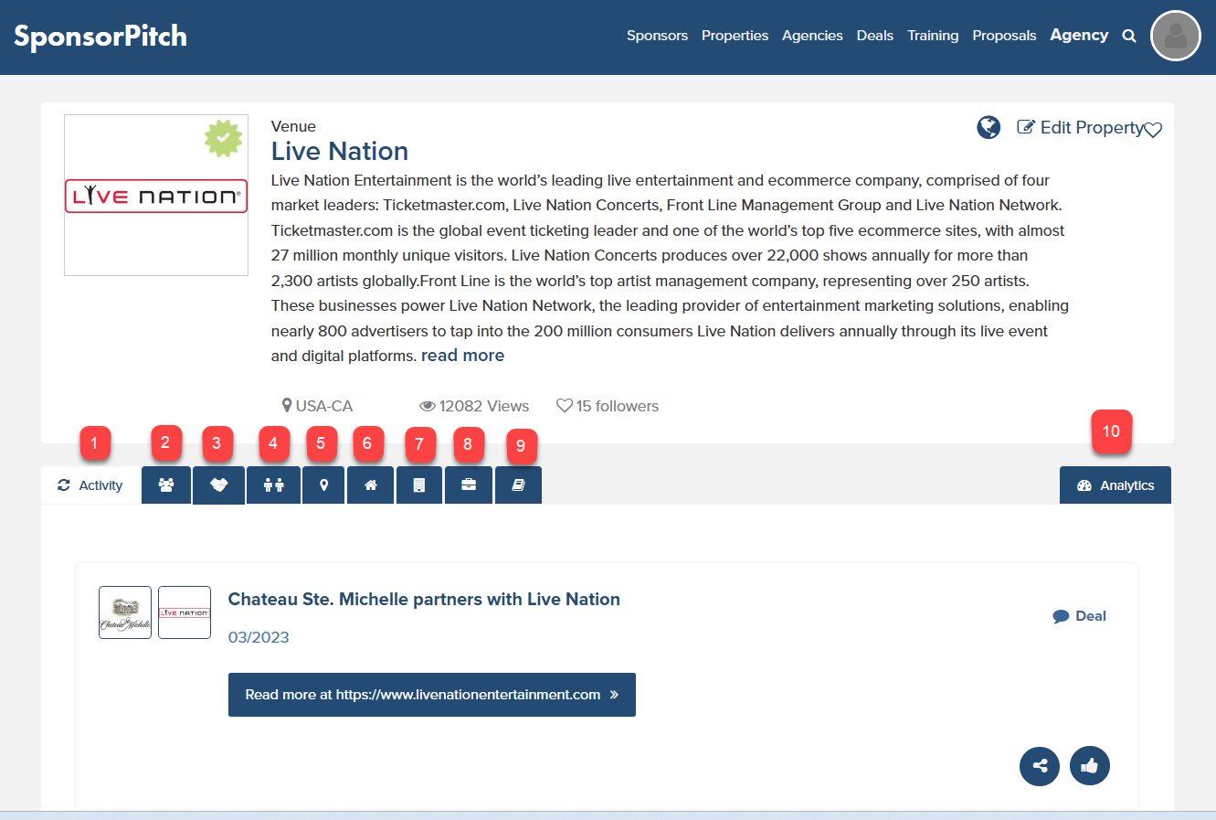The image size is (1216, 820).
Task: Open the Deals menu item
Action: click(875, 36)
